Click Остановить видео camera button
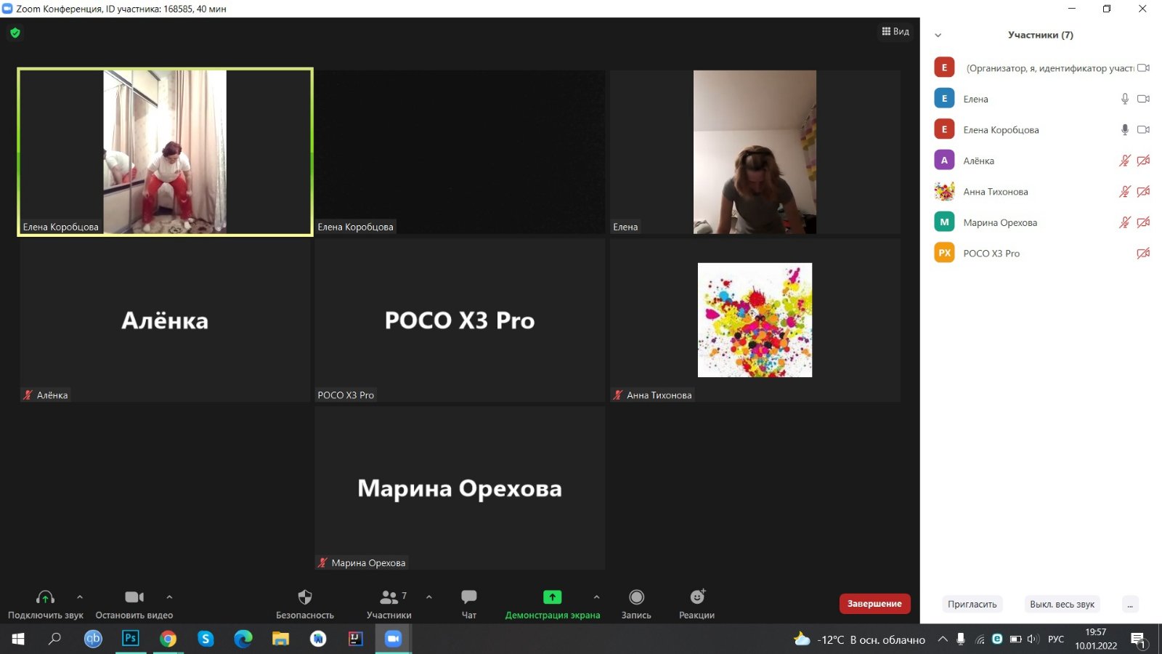Viewport: 1162px width, 654px height. click(x=134, y=605)
